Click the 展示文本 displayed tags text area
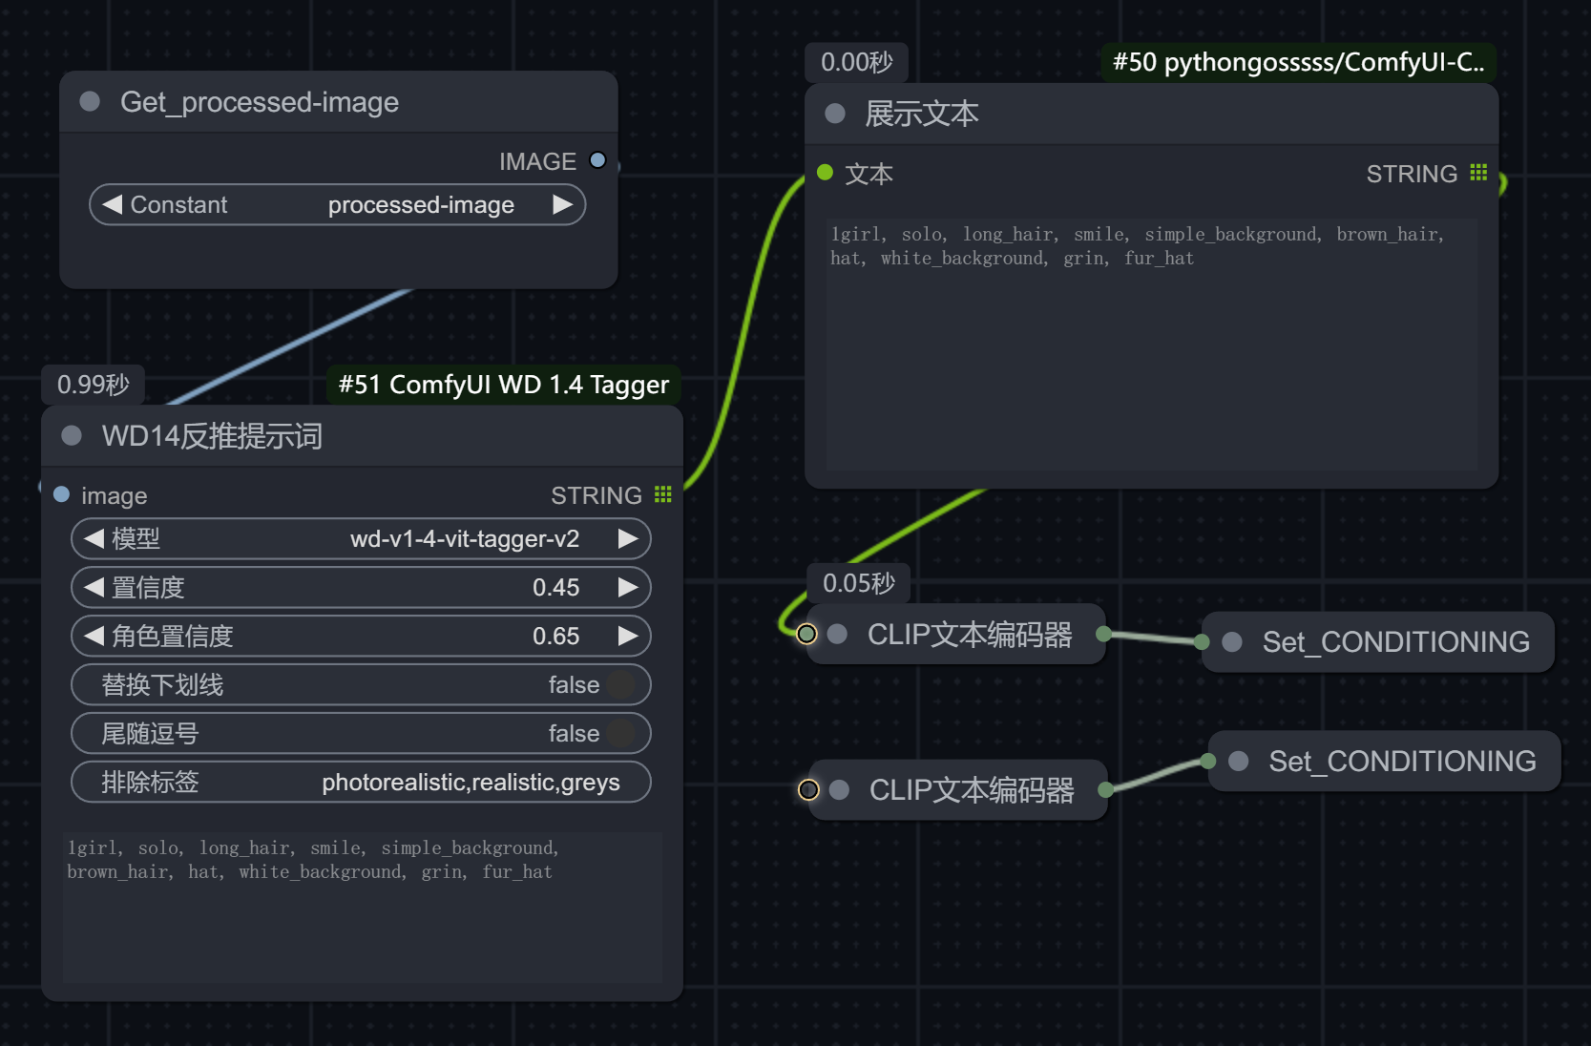Screen dimensions: 1591x1046 (1152, 344)
